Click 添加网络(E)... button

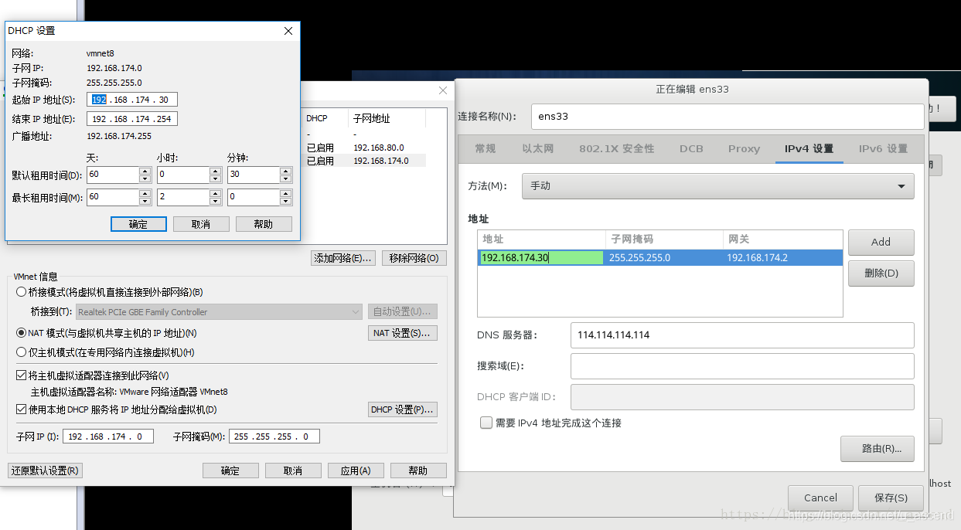tap(343, 258)
